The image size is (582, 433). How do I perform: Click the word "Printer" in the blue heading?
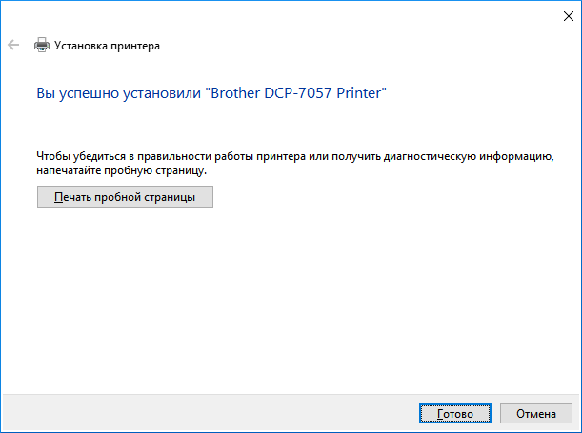pos(360,93)
